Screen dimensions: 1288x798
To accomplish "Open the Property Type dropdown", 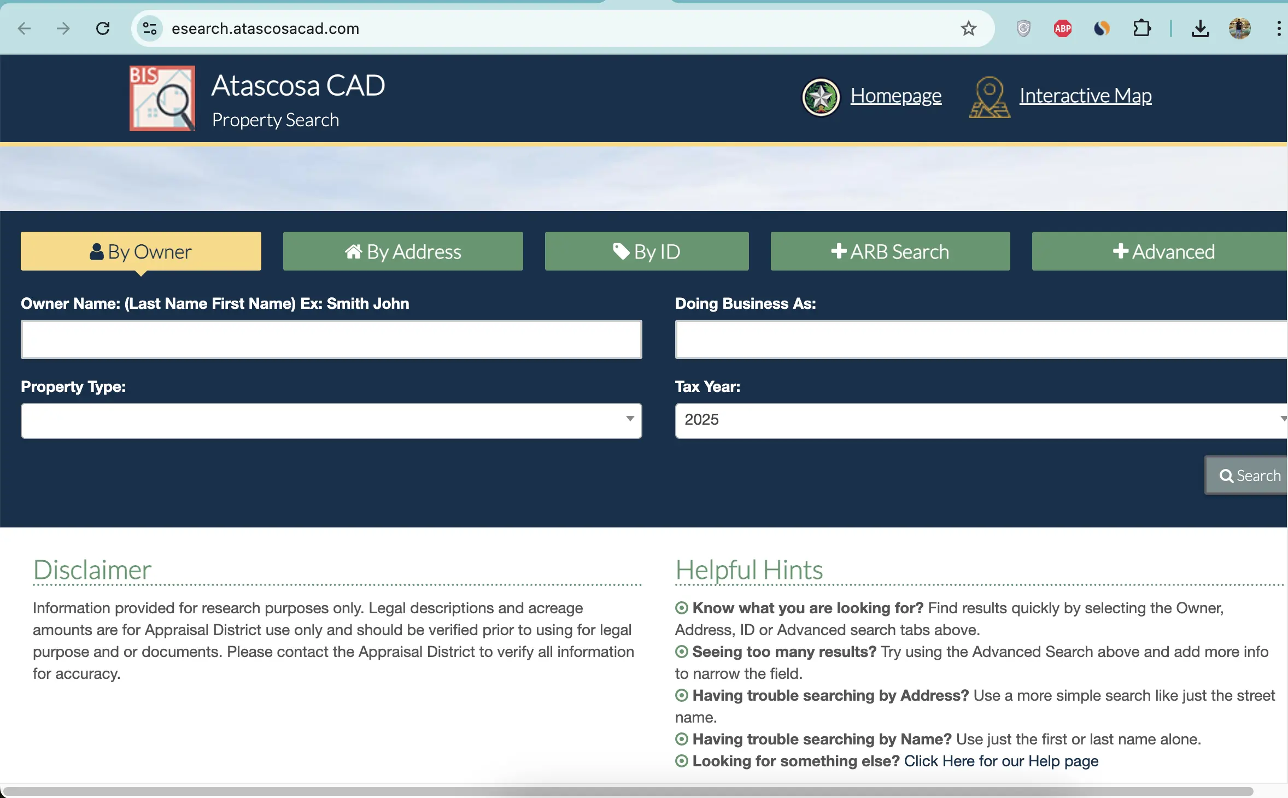I will click(331, 420).
